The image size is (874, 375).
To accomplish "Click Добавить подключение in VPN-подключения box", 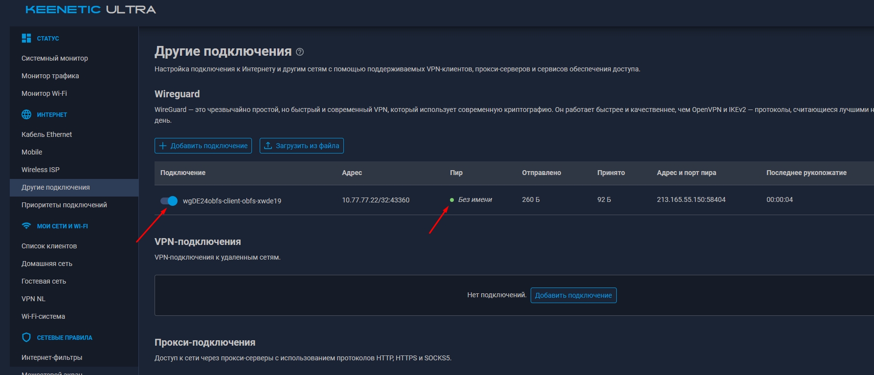I will click(x=573, y=295).
